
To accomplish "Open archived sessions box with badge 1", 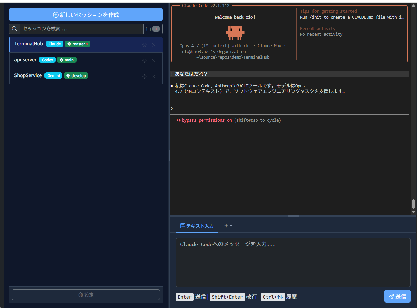I will [153, 29].
